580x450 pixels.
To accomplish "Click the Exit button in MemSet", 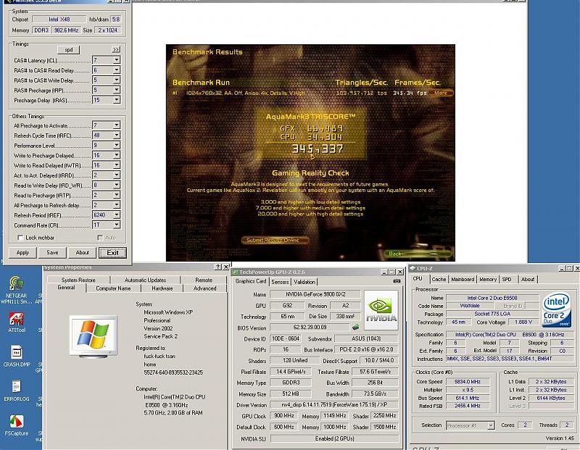I will (113, 253).
